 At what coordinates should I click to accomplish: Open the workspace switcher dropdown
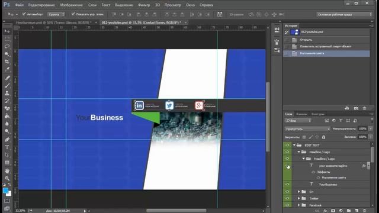[344, 14]
